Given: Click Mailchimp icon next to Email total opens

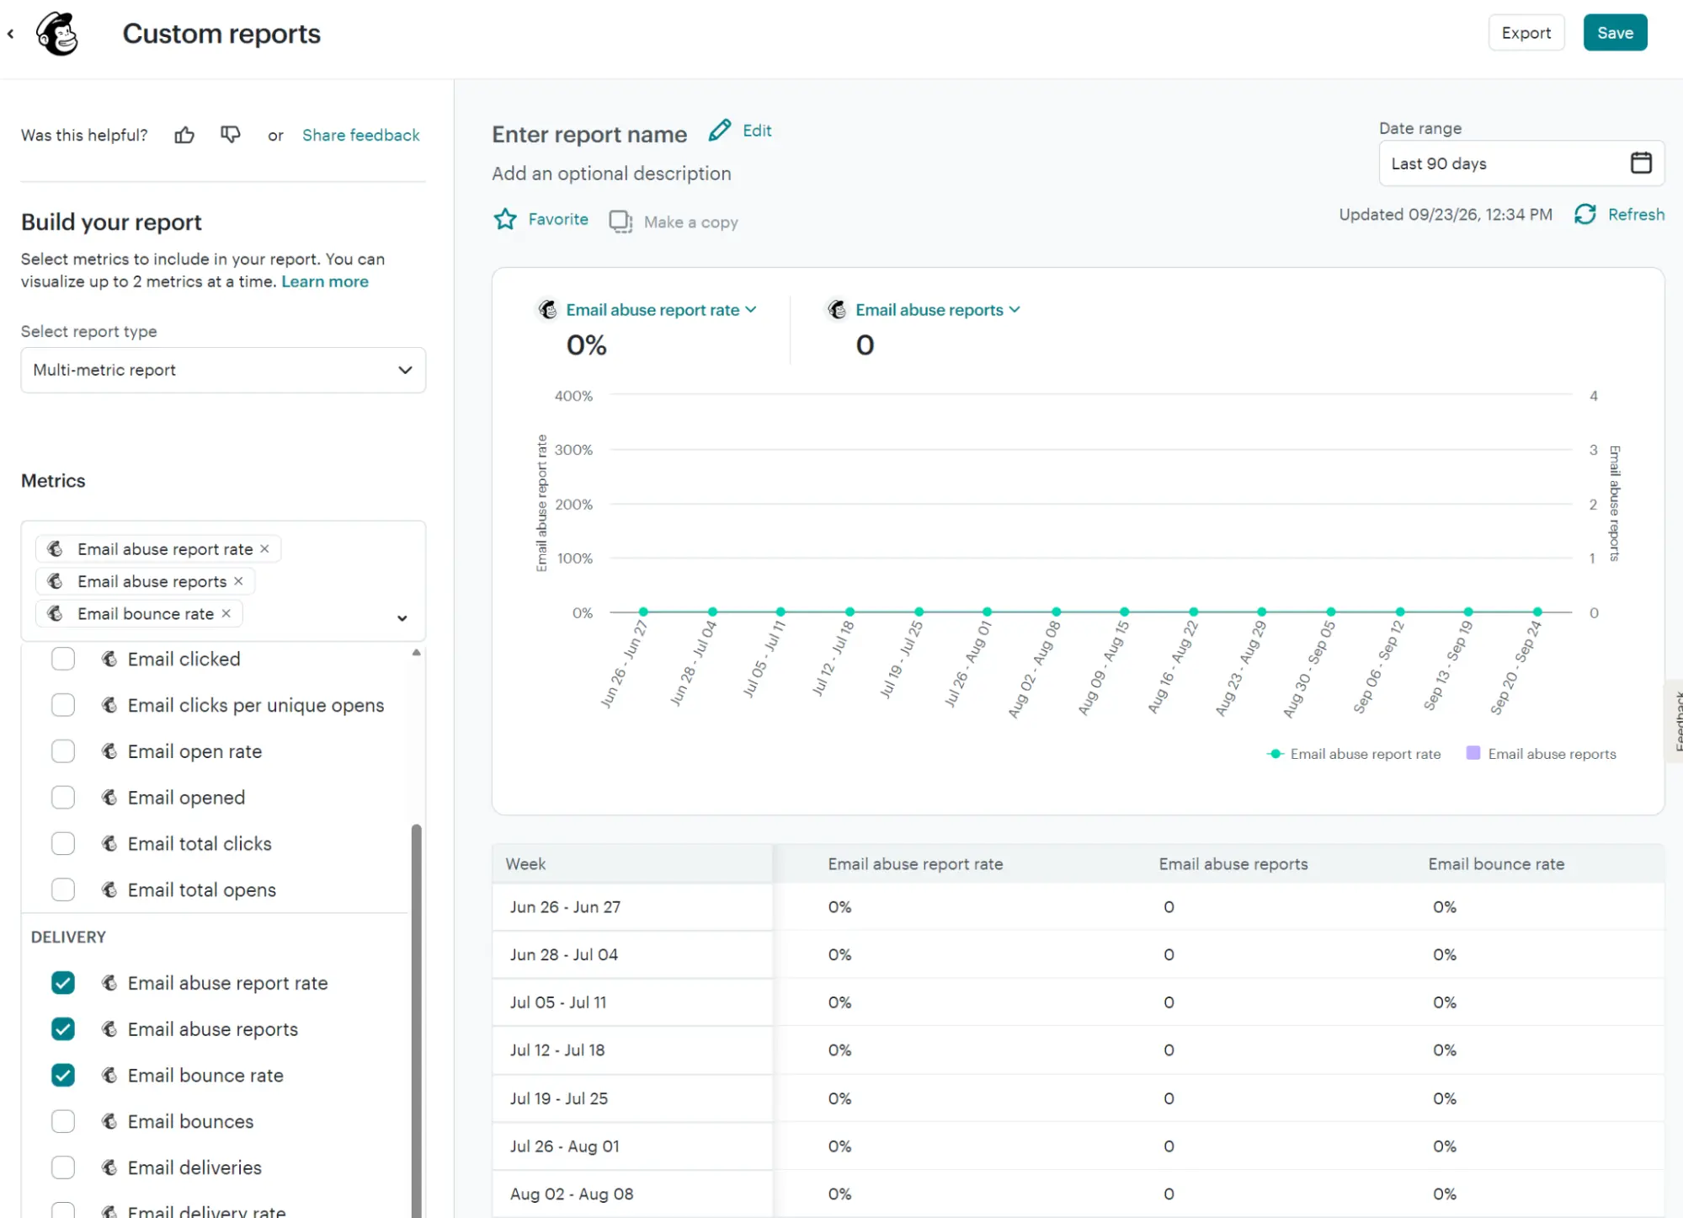Looking at the screenshot, I should pos(109,889).
